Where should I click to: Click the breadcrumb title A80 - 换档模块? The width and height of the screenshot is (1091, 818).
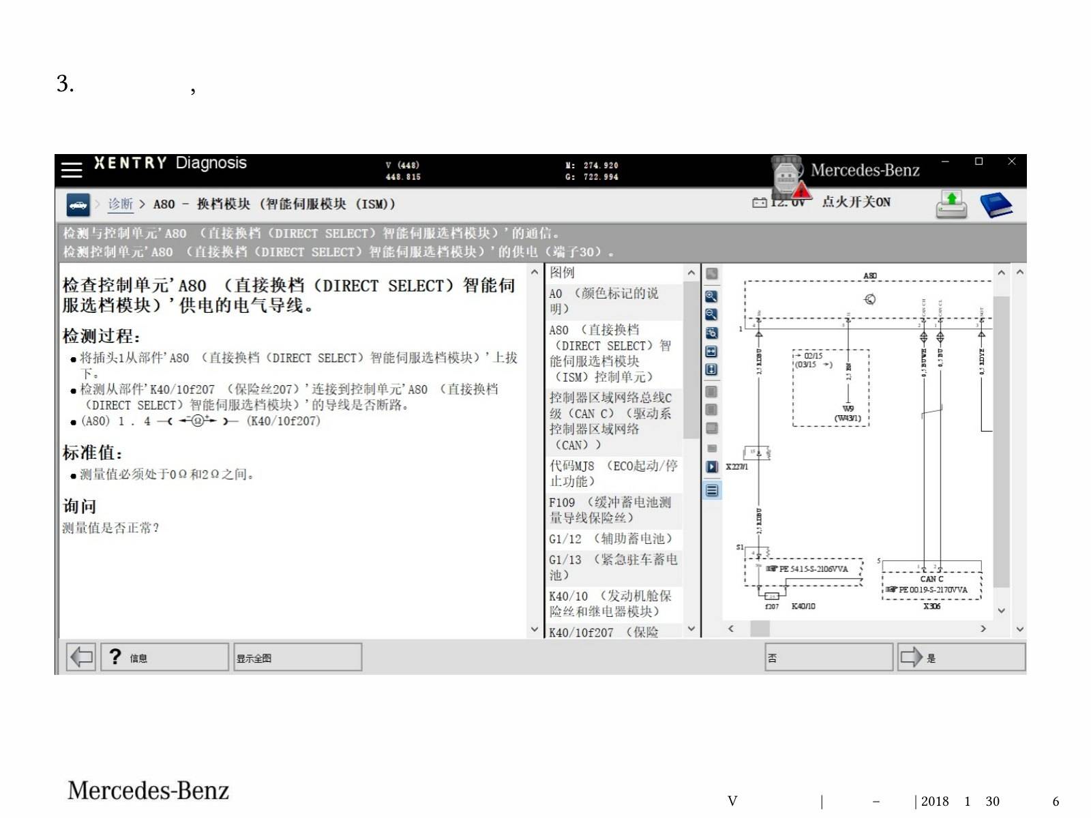[x=274, y=204]
